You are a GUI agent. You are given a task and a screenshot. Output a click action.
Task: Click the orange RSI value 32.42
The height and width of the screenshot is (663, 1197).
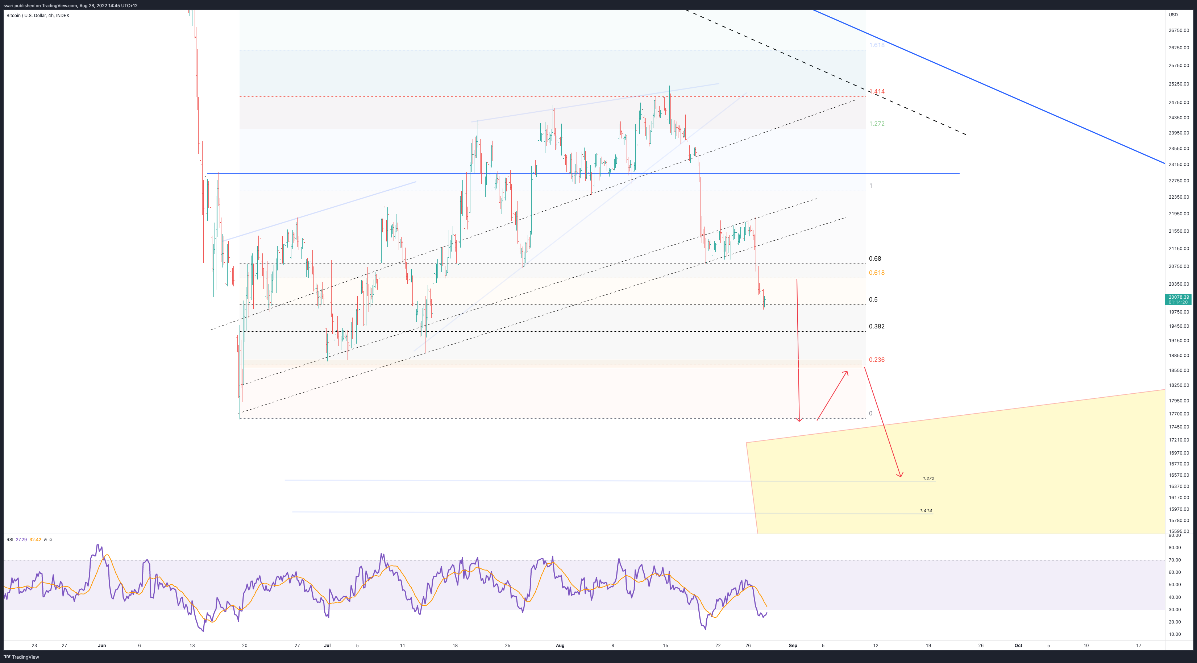(x=35, y=540)
